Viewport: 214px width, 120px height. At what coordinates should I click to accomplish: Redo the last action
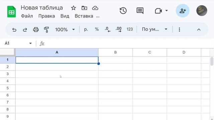point(25,30)
